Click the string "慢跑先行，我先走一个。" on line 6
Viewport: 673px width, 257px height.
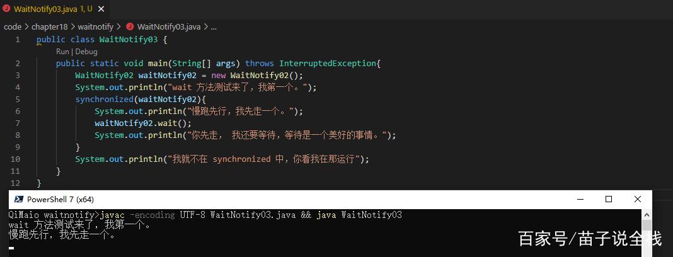click(x=240, y=111)
